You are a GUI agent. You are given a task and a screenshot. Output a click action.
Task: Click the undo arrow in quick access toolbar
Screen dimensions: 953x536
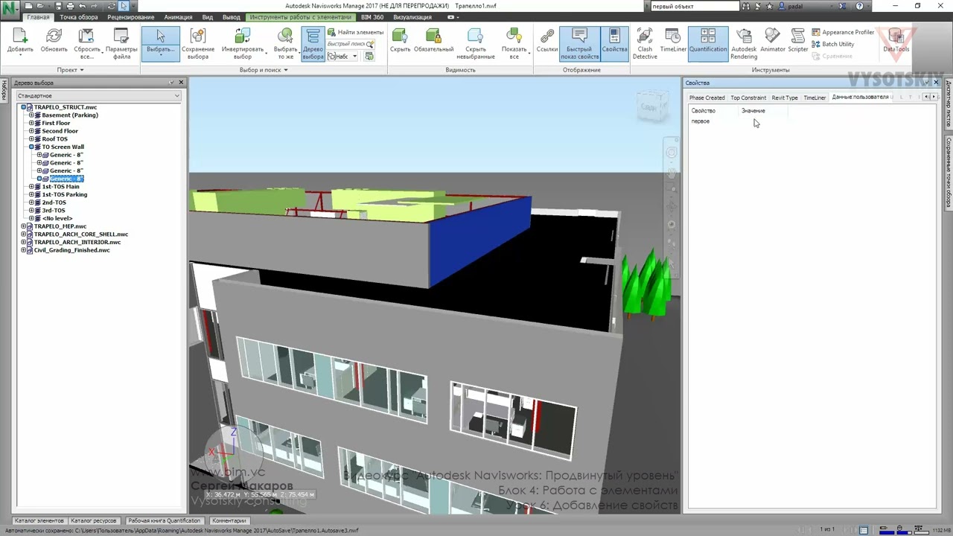coord(83,6)
